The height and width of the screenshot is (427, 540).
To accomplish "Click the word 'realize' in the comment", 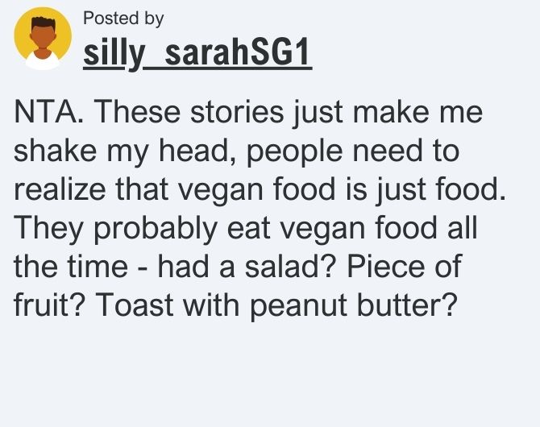I will (60, 189).
